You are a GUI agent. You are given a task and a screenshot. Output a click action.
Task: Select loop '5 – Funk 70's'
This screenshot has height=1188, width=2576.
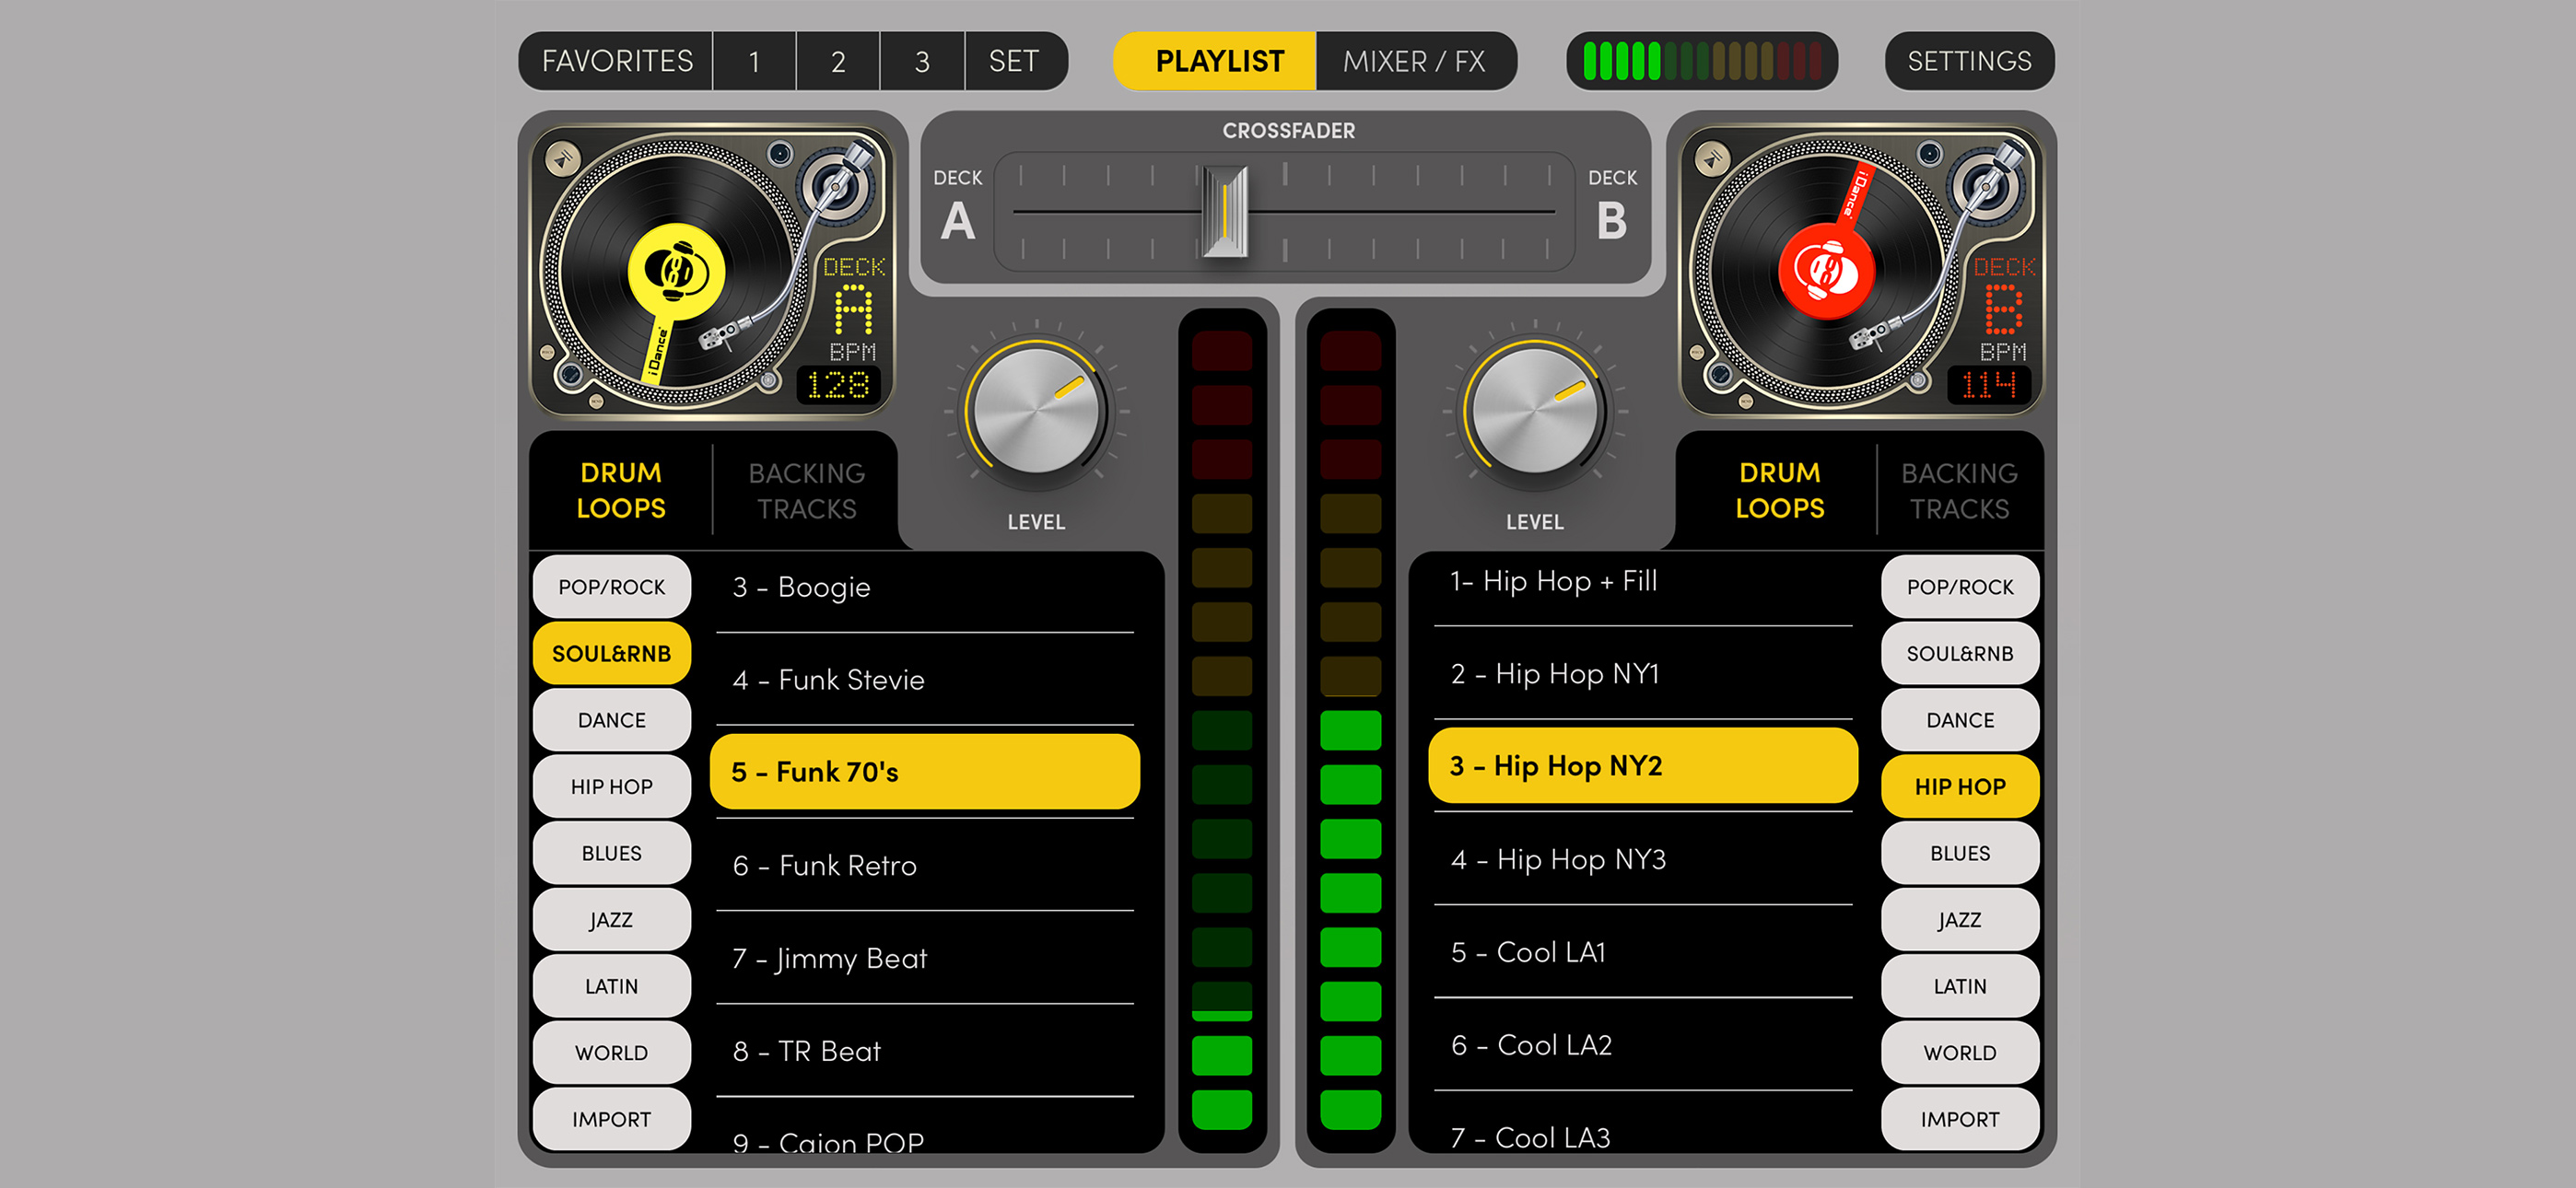pyautogui.click(x=925, y=771)
